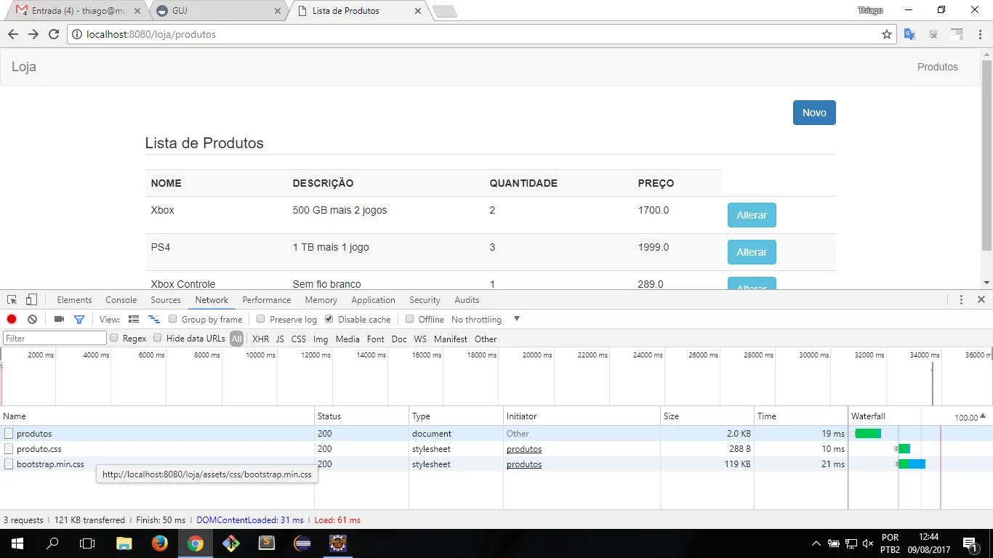Click the Novo button
Viewport: 993px width, 558px height.
click(x=814, y=113)
